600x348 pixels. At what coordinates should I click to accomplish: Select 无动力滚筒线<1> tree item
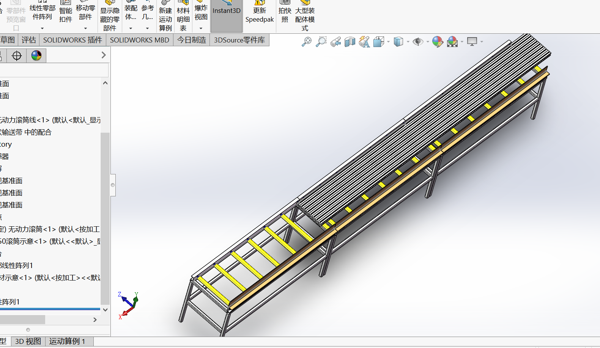pyautogui.click(x=50, y=120)
